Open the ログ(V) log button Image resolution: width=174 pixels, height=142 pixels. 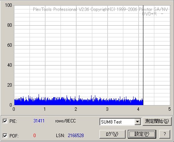112,134
